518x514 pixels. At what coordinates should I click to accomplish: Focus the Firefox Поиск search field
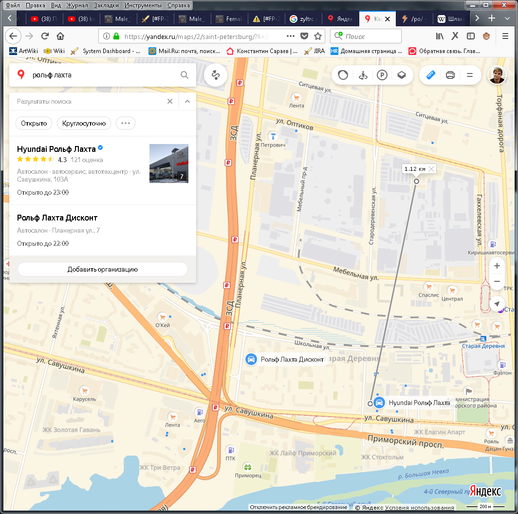[x=366, y=37]
